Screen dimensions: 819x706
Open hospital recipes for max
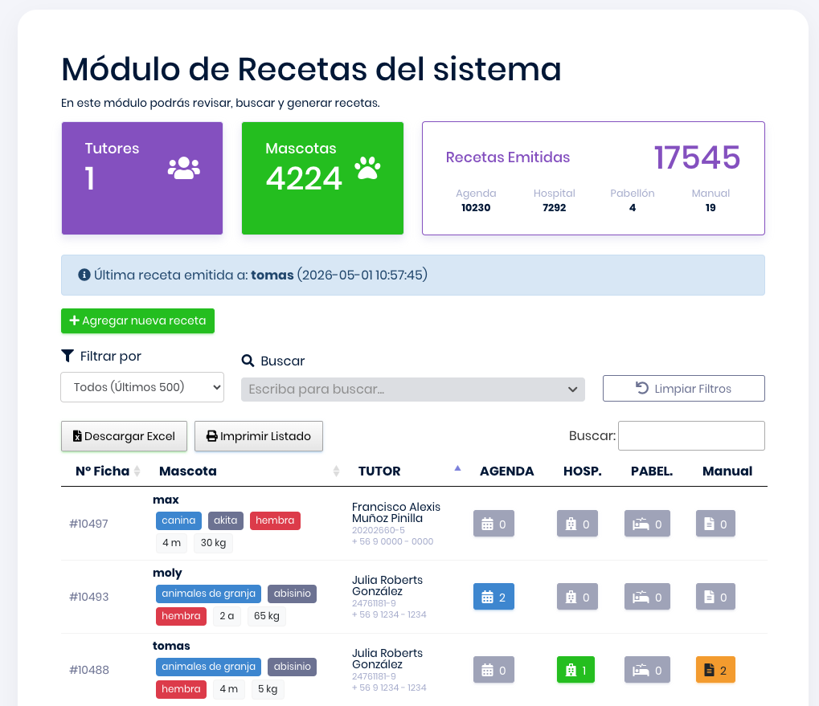click(x=577, y=524)
